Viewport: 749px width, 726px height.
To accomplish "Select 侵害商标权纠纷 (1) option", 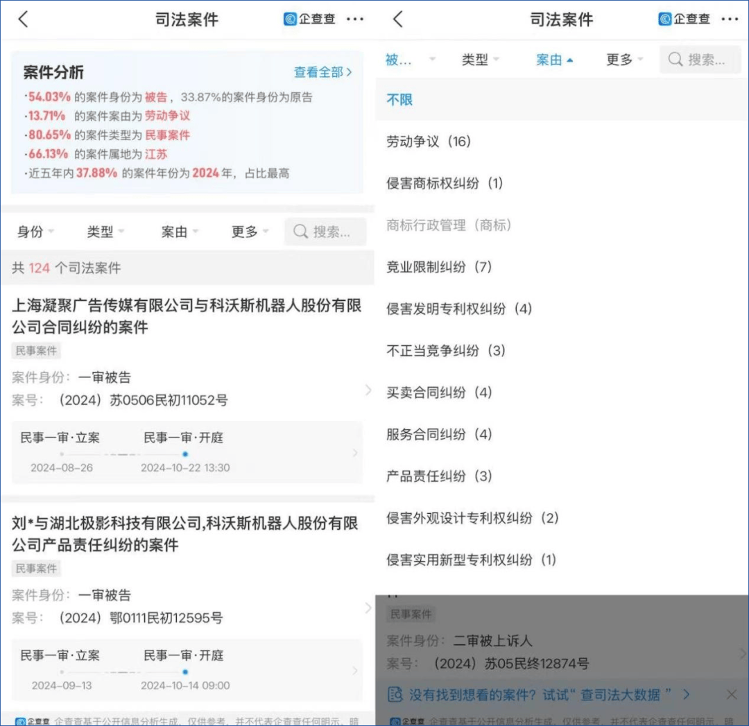I will [x=562, y=183].
